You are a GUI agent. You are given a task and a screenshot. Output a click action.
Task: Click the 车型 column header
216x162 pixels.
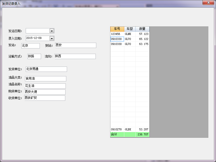point(130,29)
